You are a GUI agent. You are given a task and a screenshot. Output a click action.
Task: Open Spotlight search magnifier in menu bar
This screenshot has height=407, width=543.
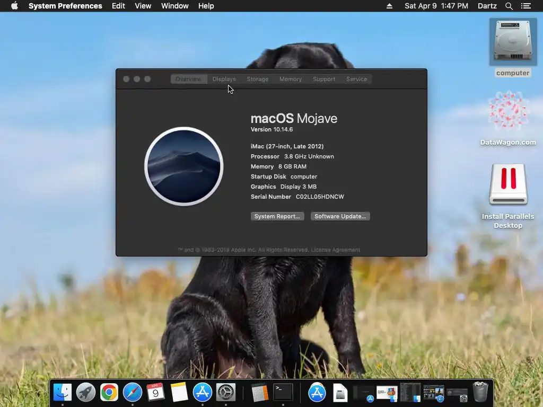(x=509, y=6)
